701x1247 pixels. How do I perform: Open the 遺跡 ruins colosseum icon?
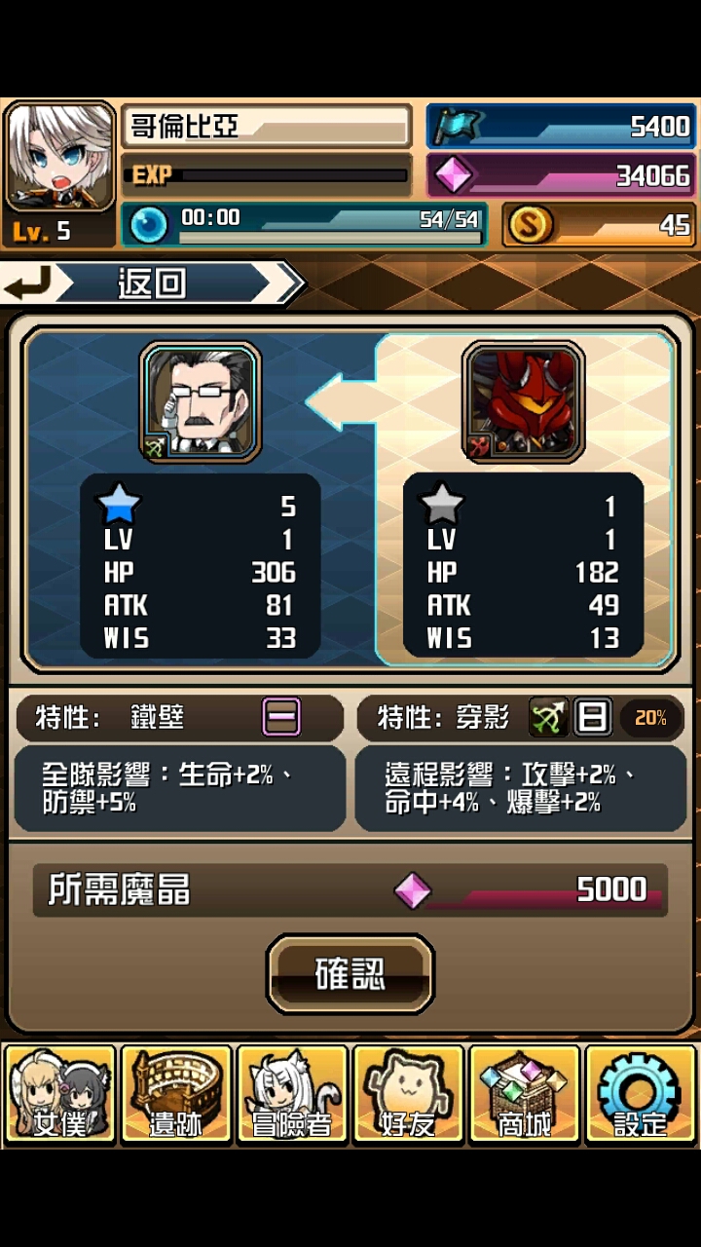click(x=176, y=1094)
